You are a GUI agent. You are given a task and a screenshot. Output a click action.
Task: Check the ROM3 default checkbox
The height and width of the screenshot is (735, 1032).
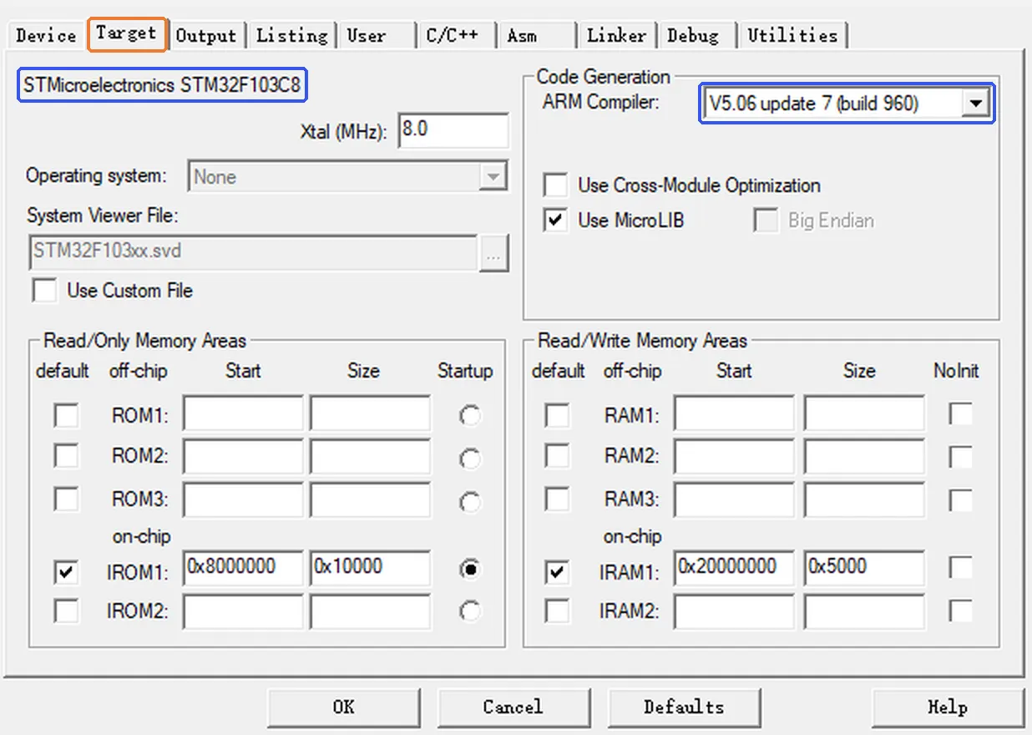coord(66,499)
